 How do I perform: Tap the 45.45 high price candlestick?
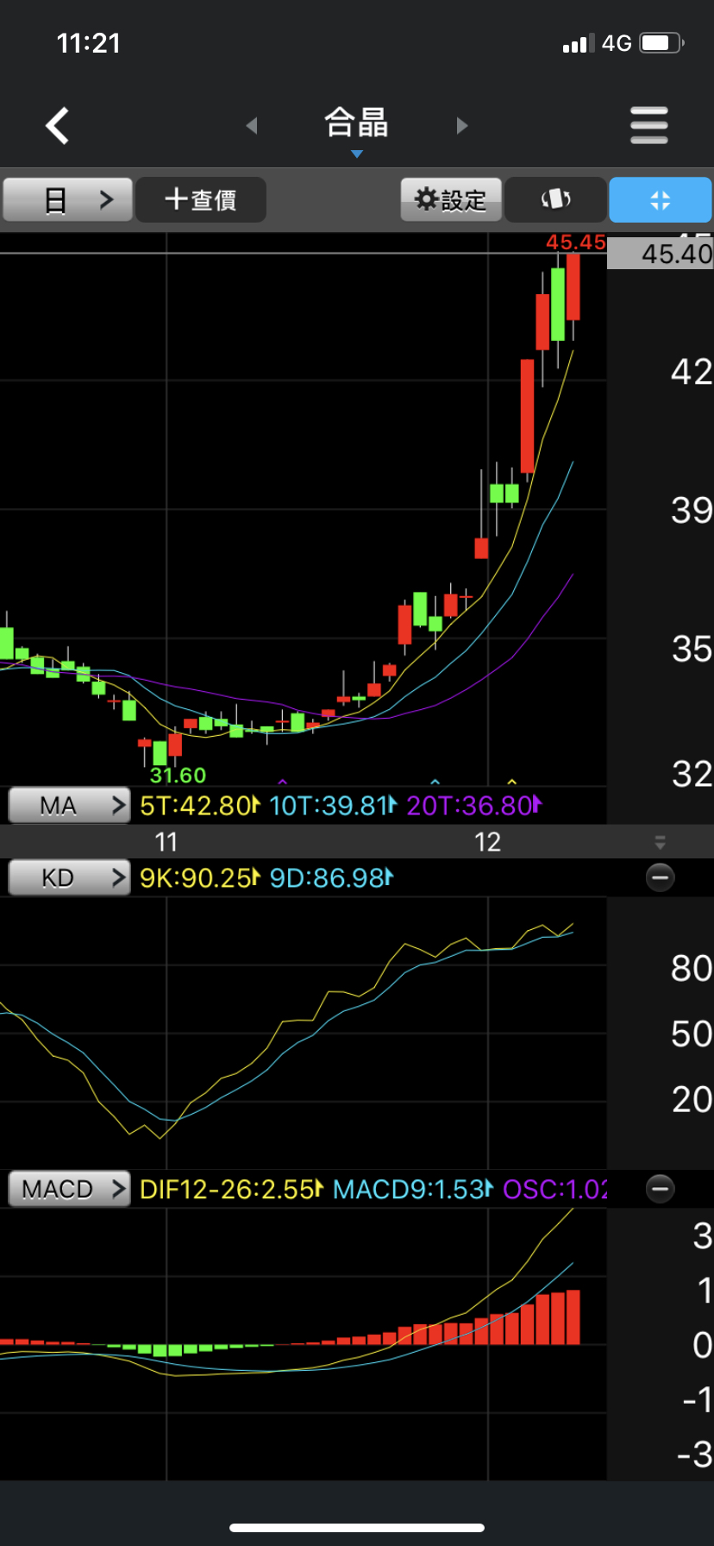tap(573, 286)
